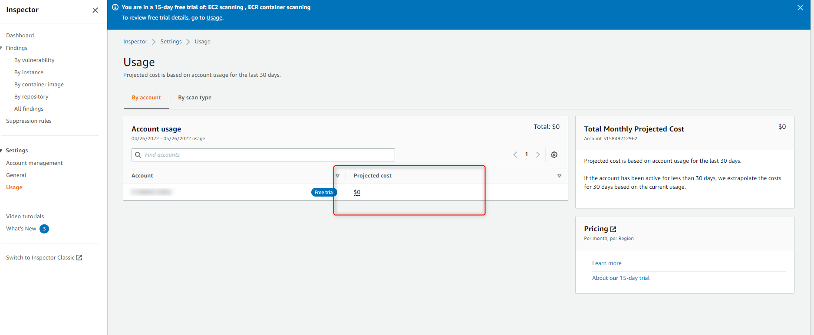Image resolution: width=814 pixels, height=335 pixels.
Task: Focus the Find accounts search field
Action: pos(263,155)
